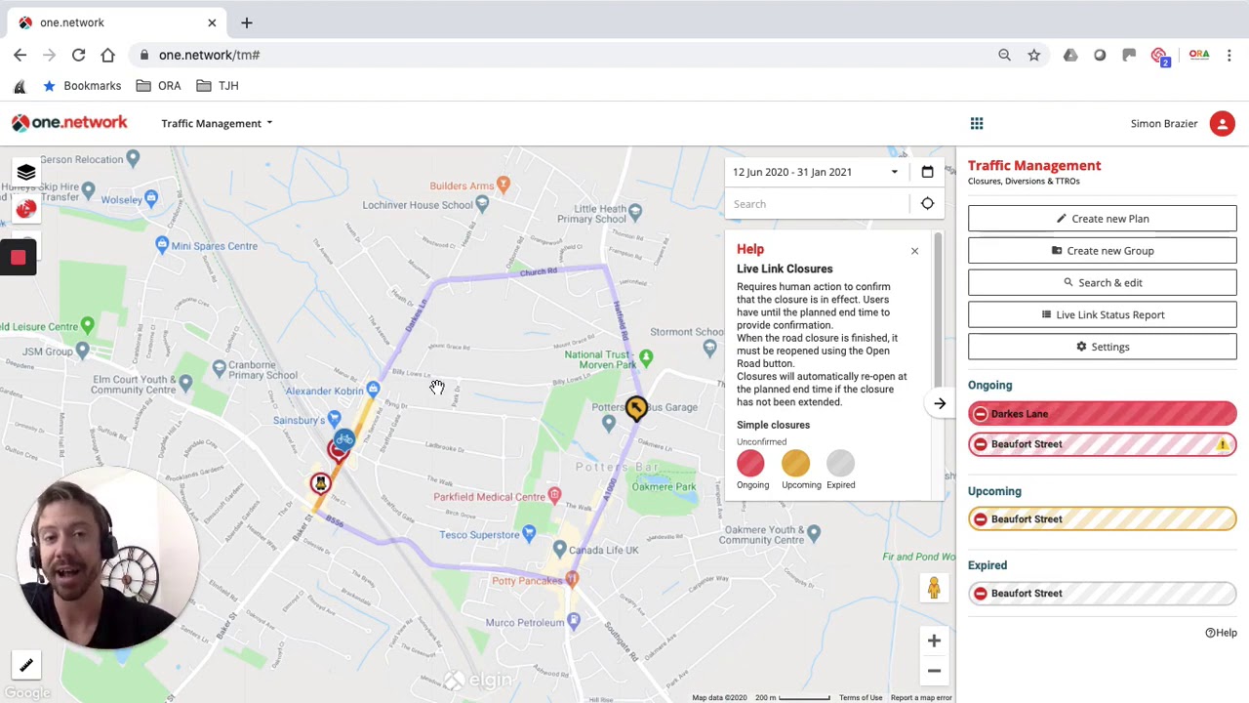Open the user profile avatar icon
This screenshot has height=703, width=1249.
[1222, 123]
